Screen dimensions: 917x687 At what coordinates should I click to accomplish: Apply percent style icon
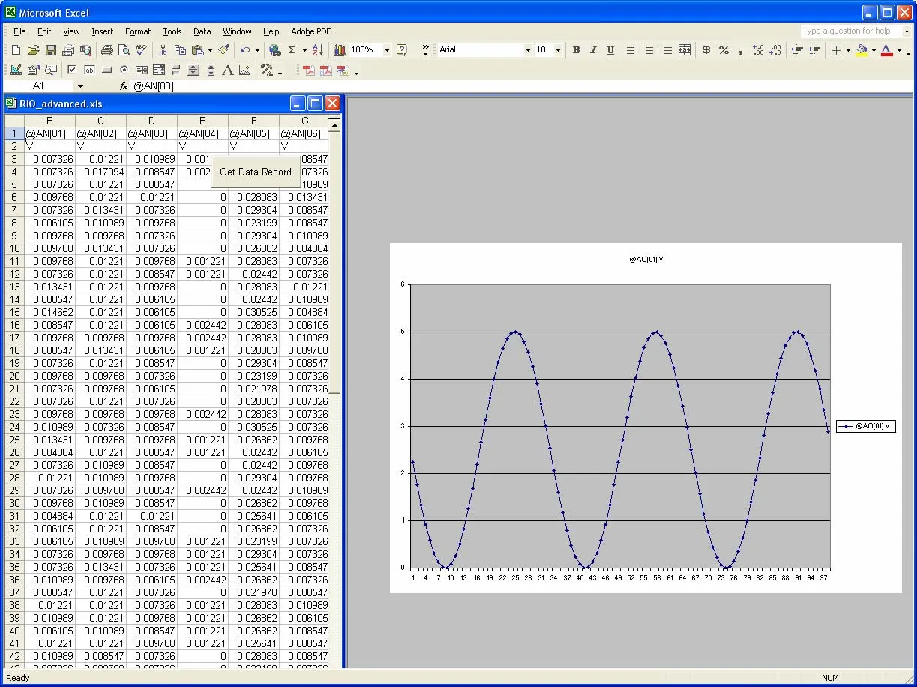tap(724, 50)
